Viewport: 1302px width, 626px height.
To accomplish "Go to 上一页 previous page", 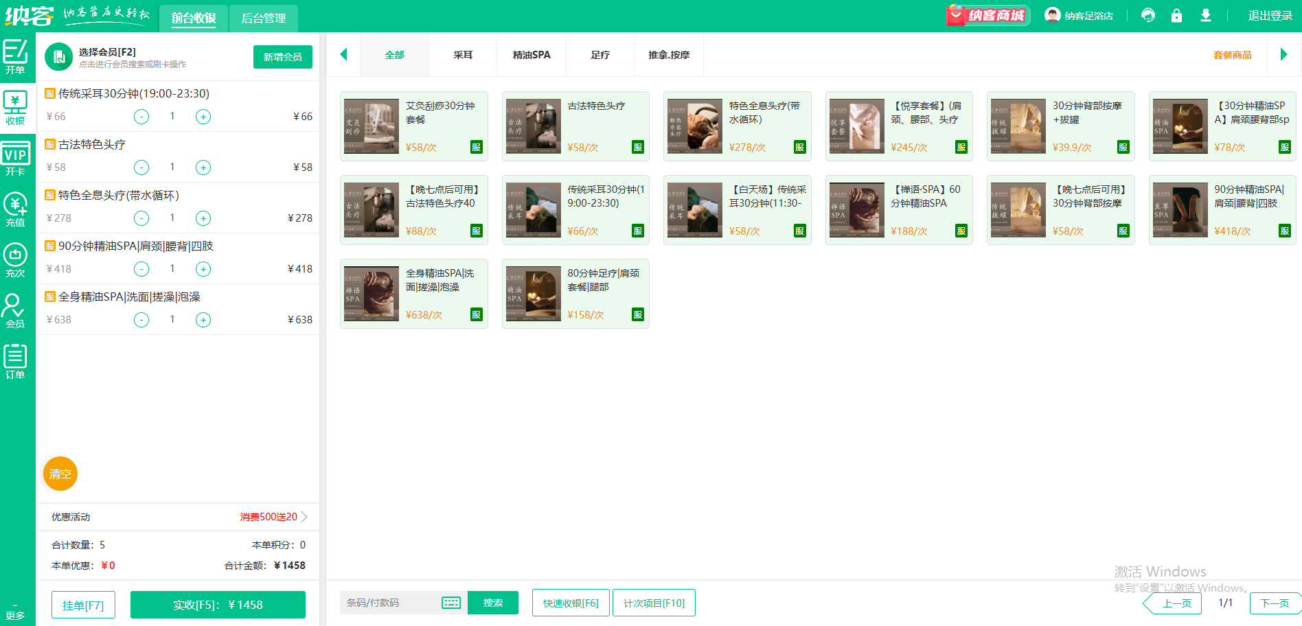I will (1173, 603).
